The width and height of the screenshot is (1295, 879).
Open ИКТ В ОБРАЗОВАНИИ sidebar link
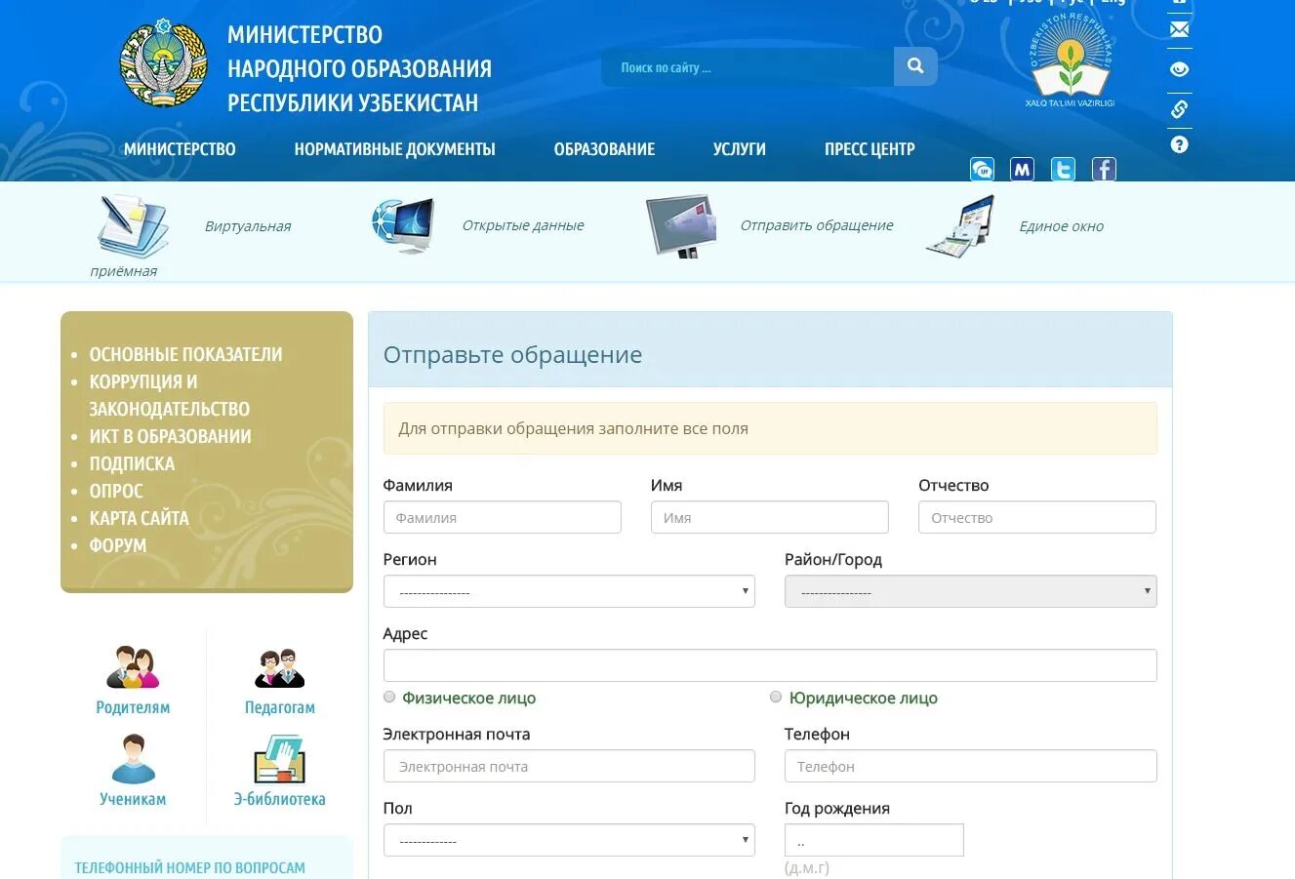click(x=170, y=436)
